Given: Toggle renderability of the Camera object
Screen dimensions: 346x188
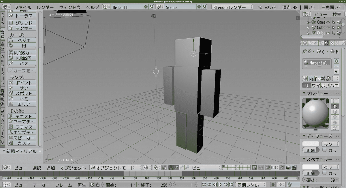Looking at the screenshot, I should point(339,22).
